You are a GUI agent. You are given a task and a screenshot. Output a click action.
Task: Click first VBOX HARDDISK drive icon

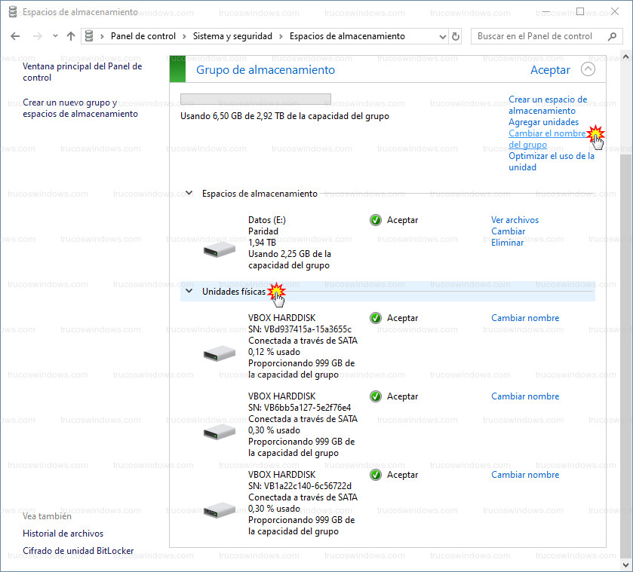click(x=219, y=352)
